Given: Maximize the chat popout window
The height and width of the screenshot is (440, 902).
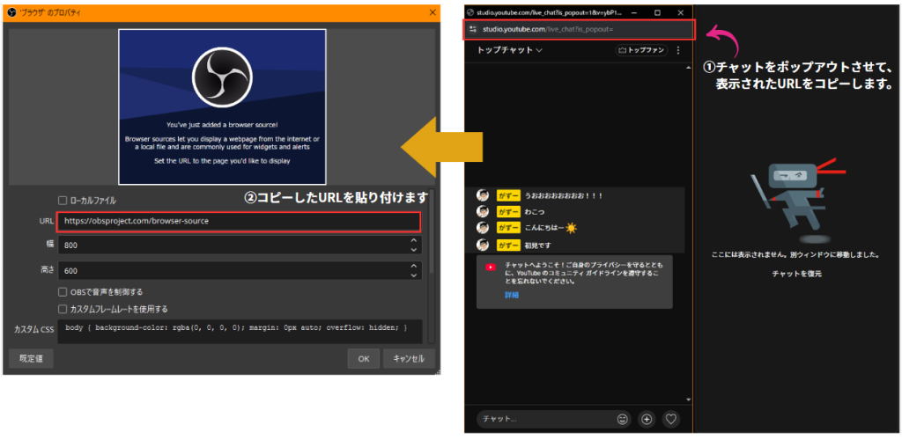Looking at the screenshot, I should click(x=657, y=12).
